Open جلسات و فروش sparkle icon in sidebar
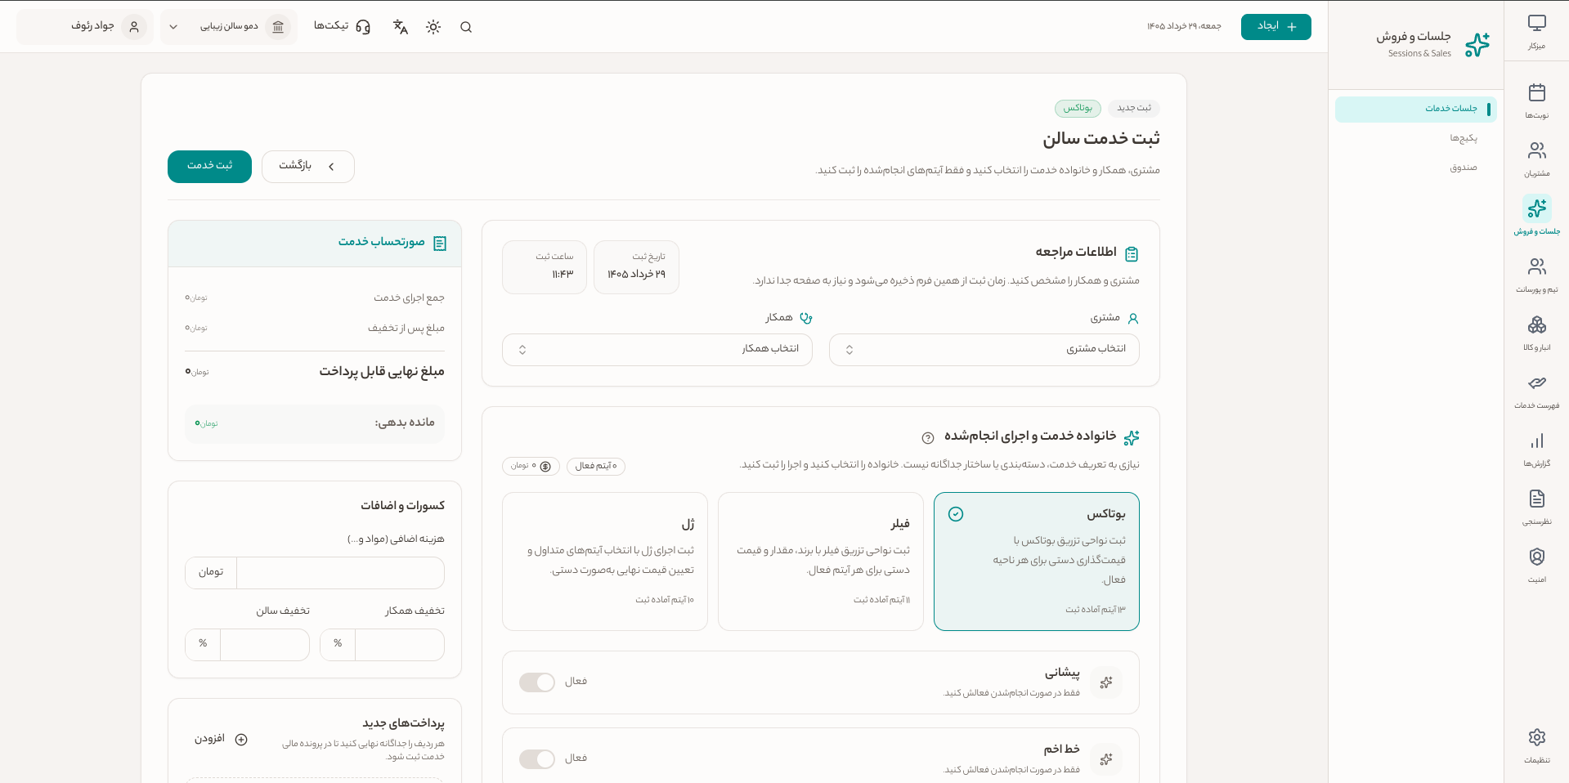This screenshot has height=783, width=1569. click(1536, 208)
